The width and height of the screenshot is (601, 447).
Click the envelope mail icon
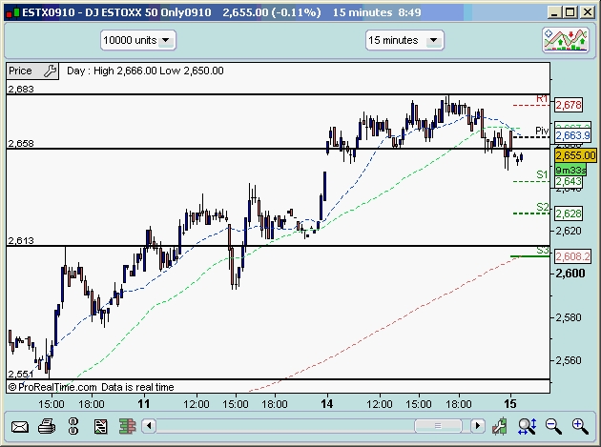point(20,426)
